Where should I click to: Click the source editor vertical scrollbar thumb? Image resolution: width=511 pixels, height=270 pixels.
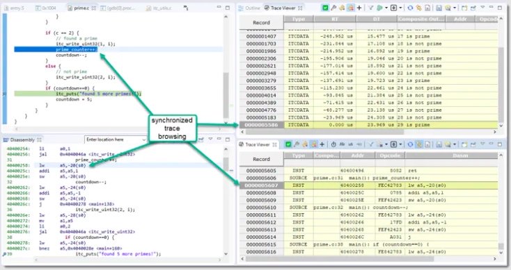click(226, 95)
